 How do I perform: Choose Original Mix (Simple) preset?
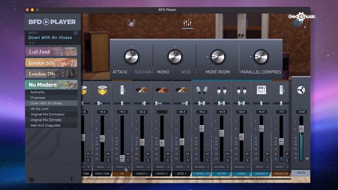point(52,120)
